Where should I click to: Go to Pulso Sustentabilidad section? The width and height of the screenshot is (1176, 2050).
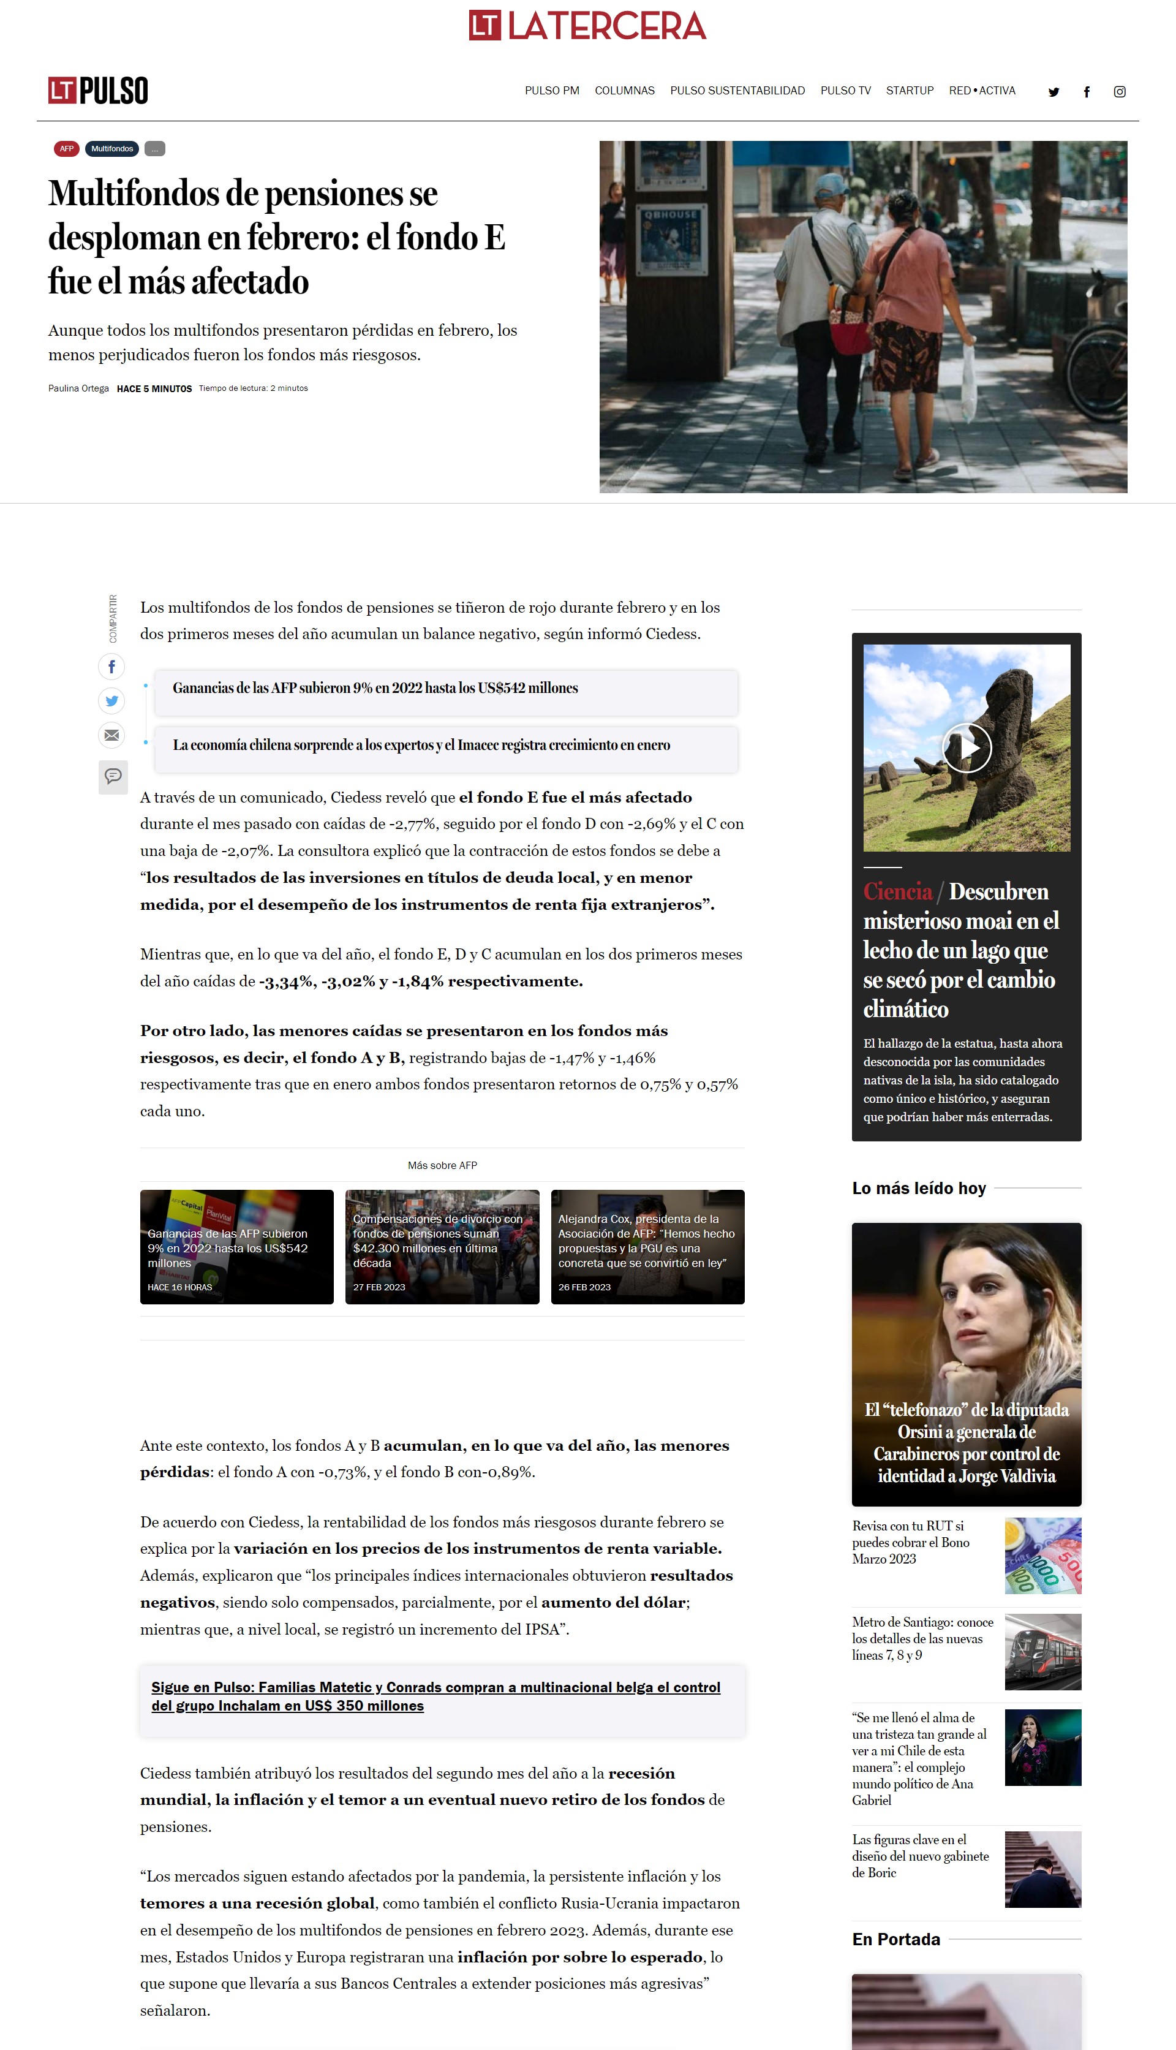737,91
